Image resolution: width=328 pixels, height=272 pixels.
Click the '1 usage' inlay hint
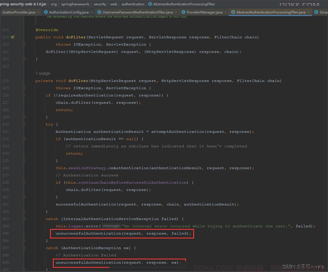[x=43, y=73]
